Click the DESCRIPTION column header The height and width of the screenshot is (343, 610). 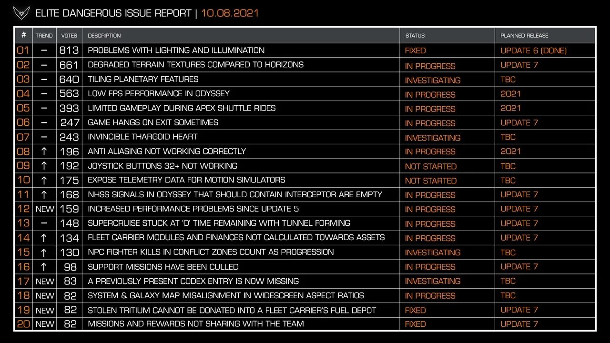(x=104, y=36)
